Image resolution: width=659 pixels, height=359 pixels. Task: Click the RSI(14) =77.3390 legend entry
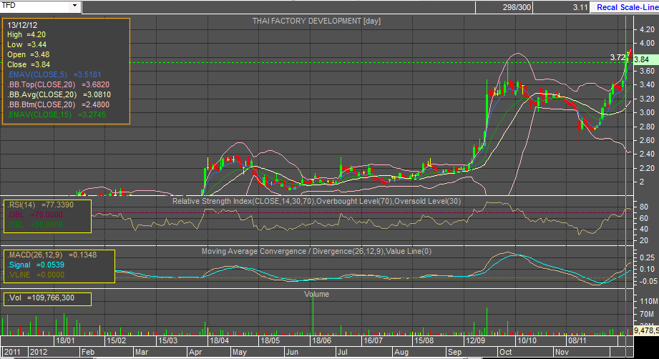point(40,205)
